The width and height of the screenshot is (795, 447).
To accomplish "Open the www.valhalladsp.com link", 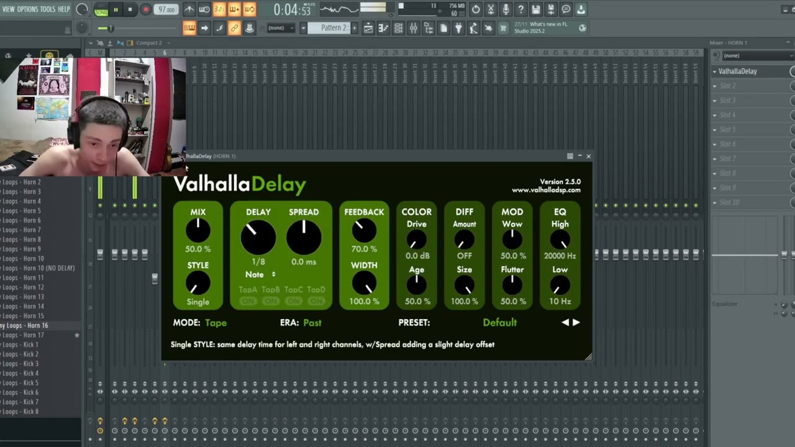I will [546, 190].
